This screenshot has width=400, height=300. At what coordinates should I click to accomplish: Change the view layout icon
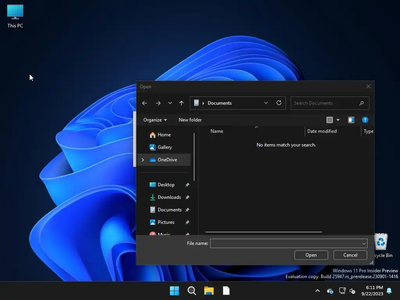point(330,120)
